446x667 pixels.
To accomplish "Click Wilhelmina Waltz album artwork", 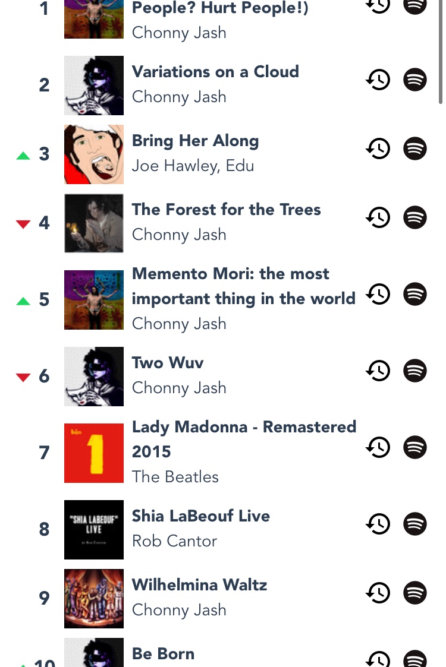I will (x=94, y=598).
